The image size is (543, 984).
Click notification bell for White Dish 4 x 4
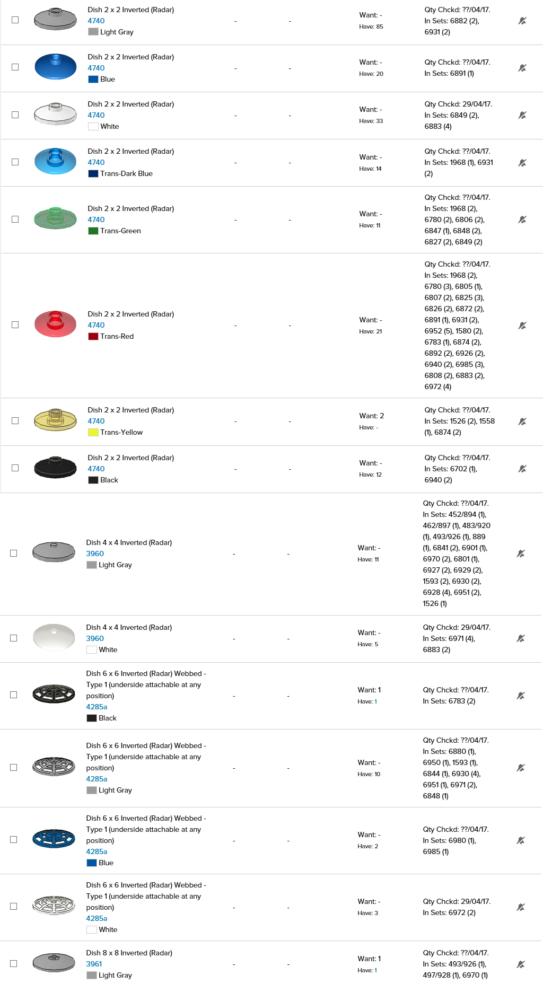tap(521, 638)
